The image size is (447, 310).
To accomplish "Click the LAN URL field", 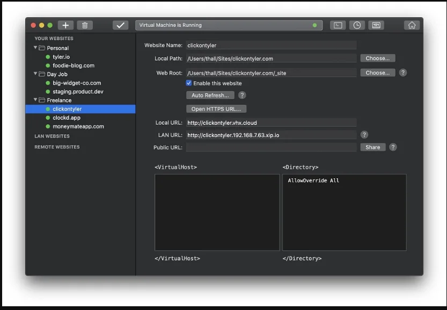I will [271, 135].
